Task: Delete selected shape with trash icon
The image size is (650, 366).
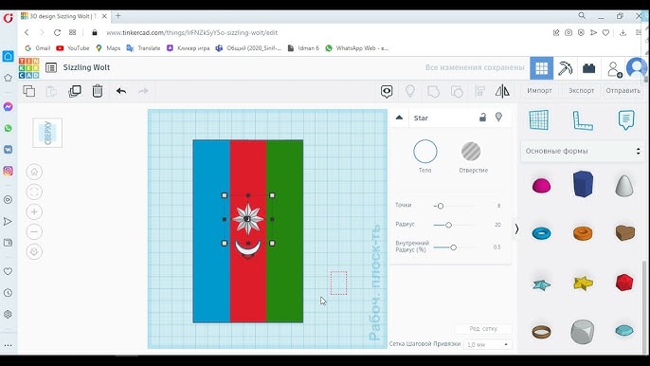Action: 98,91
